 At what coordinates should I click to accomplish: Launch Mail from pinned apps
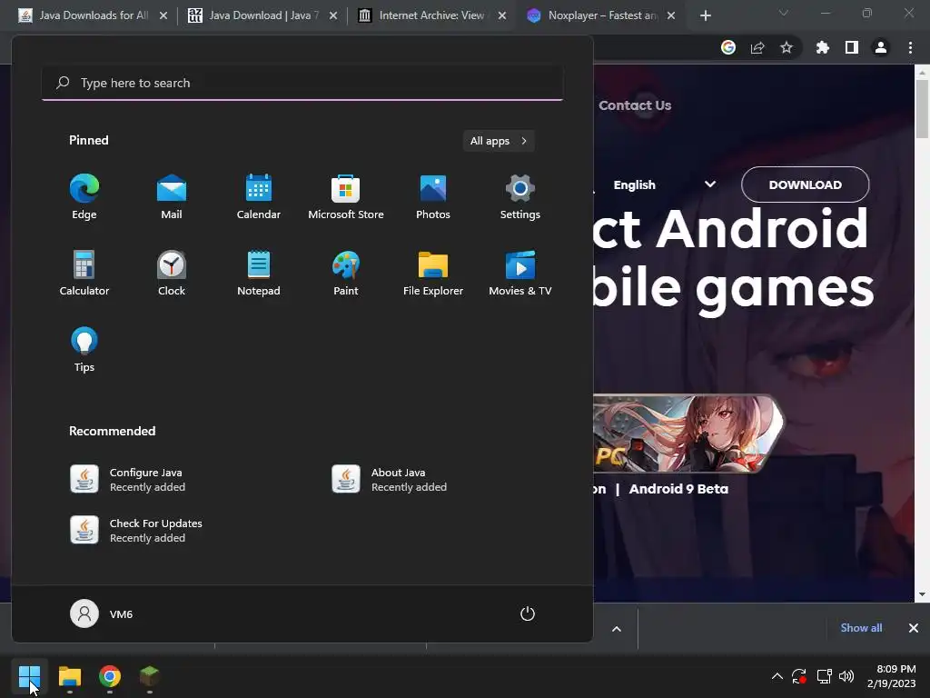pyautogui.click(x=172, y=197)
